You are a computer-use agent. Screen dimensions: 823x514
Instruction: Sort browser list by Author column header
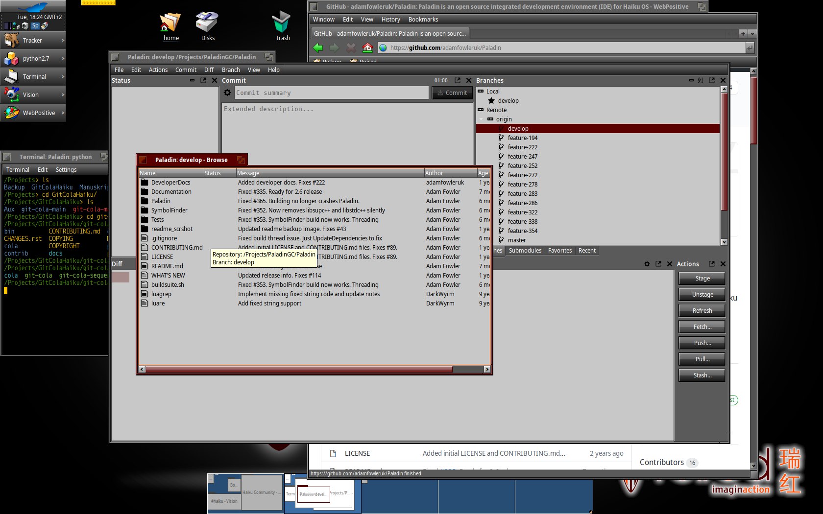pos(450,173)
